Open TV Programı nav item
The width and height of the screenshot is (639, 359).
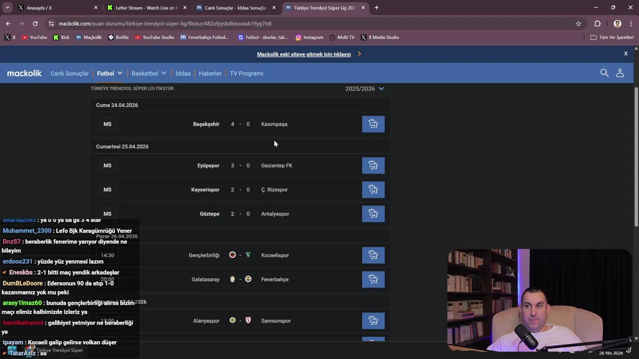246,73
